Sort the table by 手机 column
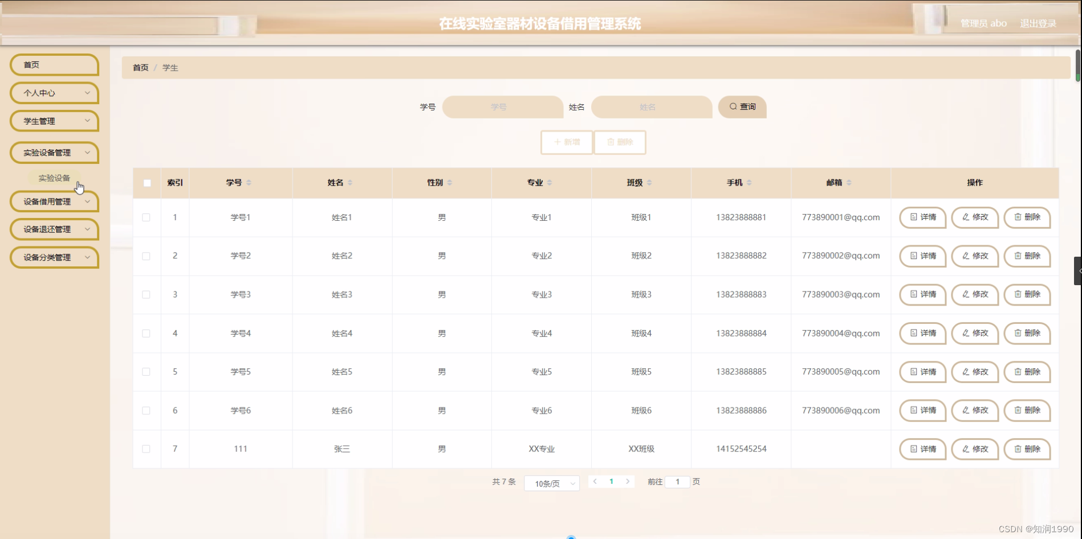The height and width of the screenshot is (539, 1082). (x=749, y=183)
